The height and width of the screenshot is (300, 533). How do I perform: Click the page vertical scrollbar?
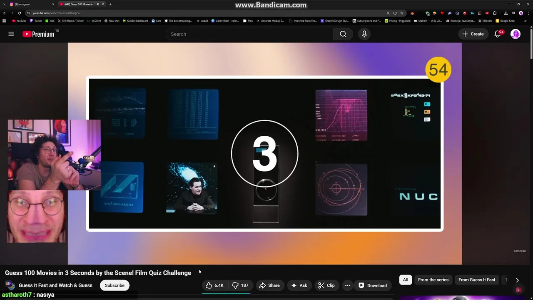[531, 44]
